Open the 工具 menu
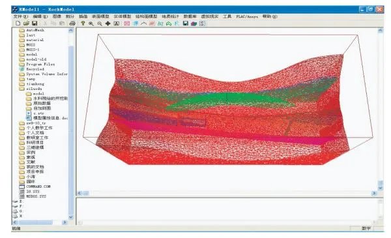The image size is (391, 238). pos(227,16)
